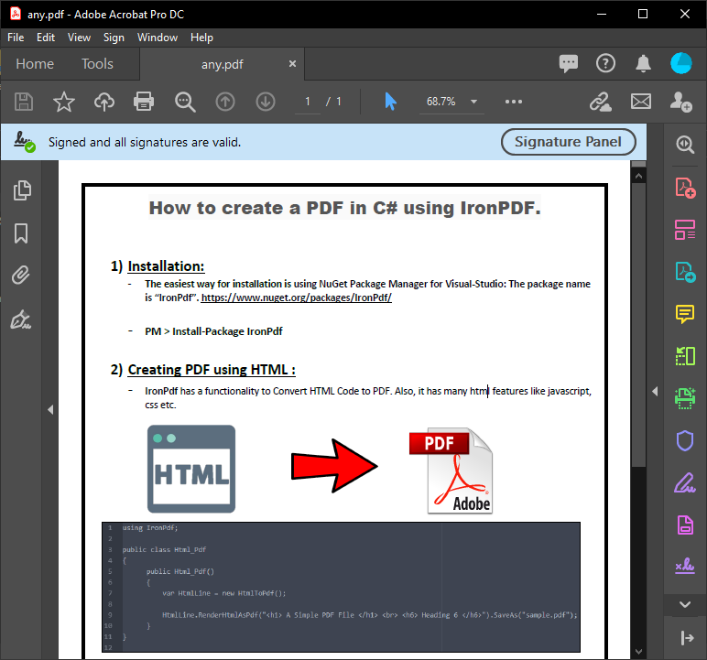
Task: Add file to starred with star icon
Action: point(63,102)
